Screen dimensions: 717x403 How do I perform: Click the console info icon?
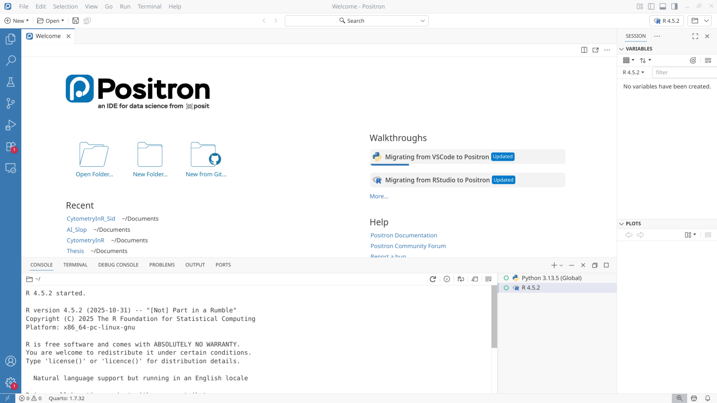click(447, 279)
